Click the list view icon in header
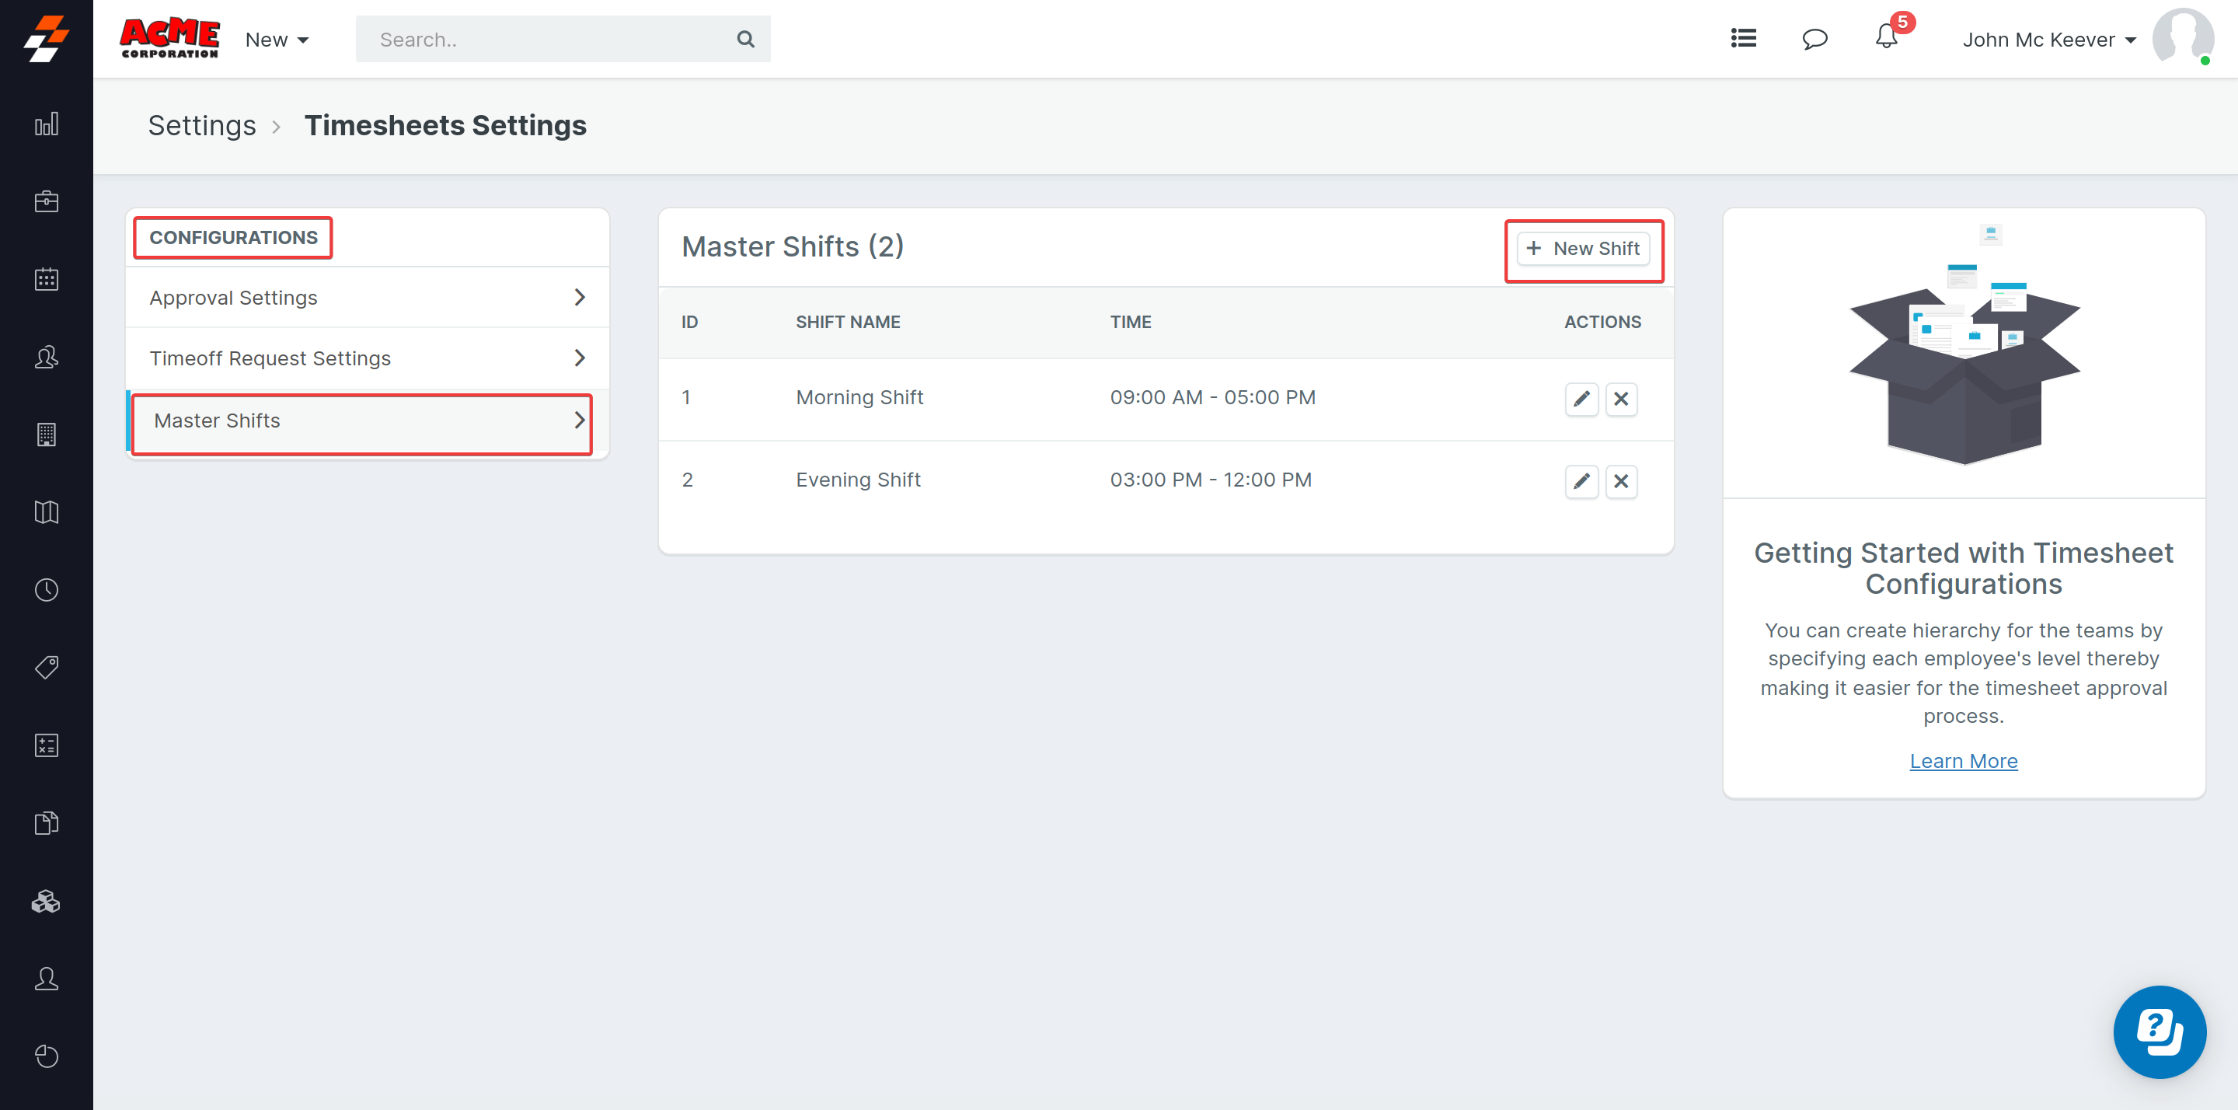The image size is (2238, 1110). [1743, 38]
